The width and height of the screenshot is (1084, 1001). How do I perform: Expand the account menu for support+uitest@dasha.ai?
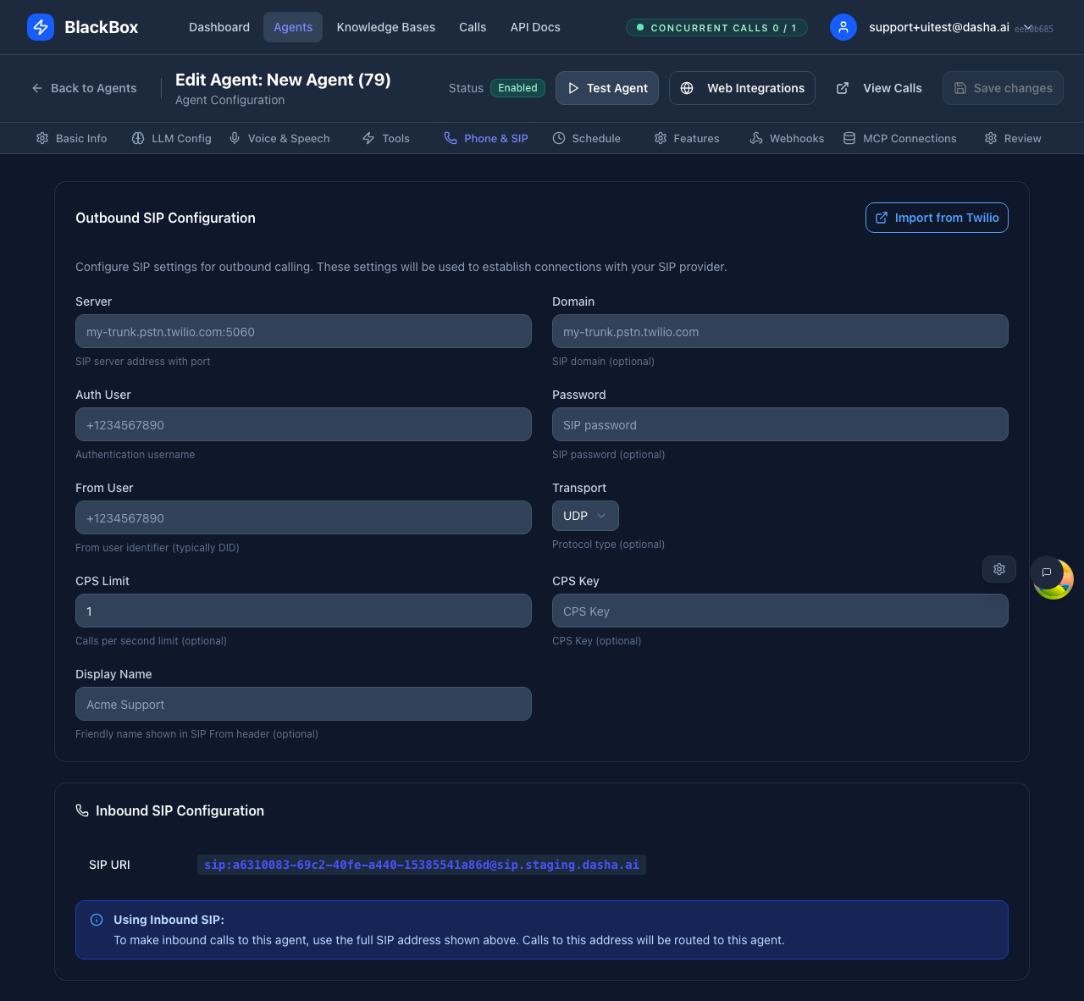click(x=1027, y=27)
